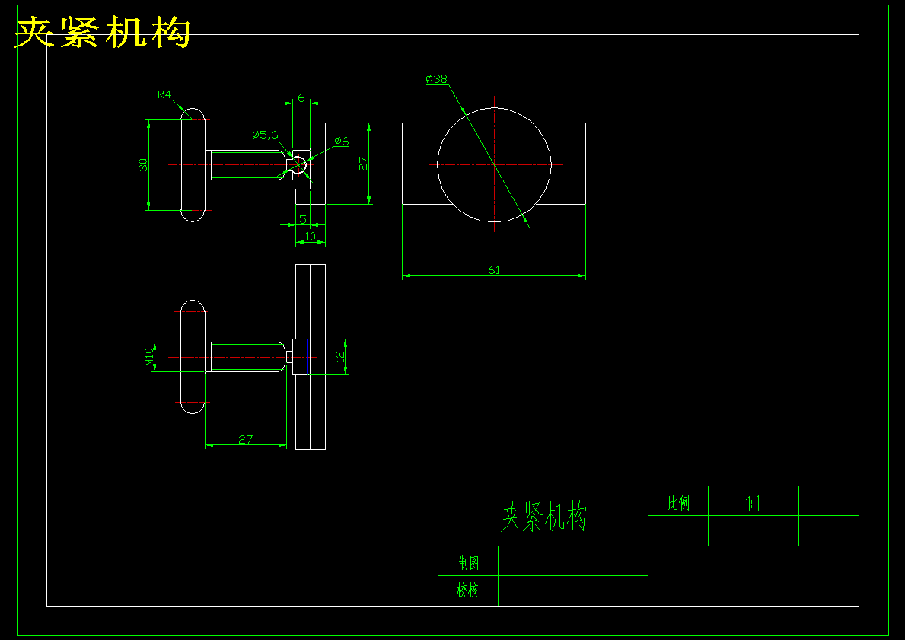Click the 比例 field in title block

679,503
